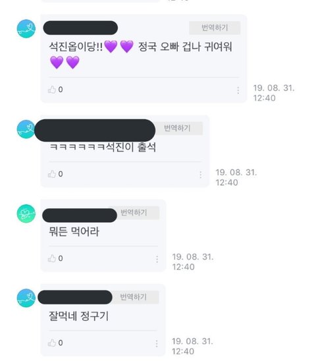Image resolution: width=316 pixels, height=361 pixels.
Task: Click username above 석진옵이당 comment
Action: 80,28
